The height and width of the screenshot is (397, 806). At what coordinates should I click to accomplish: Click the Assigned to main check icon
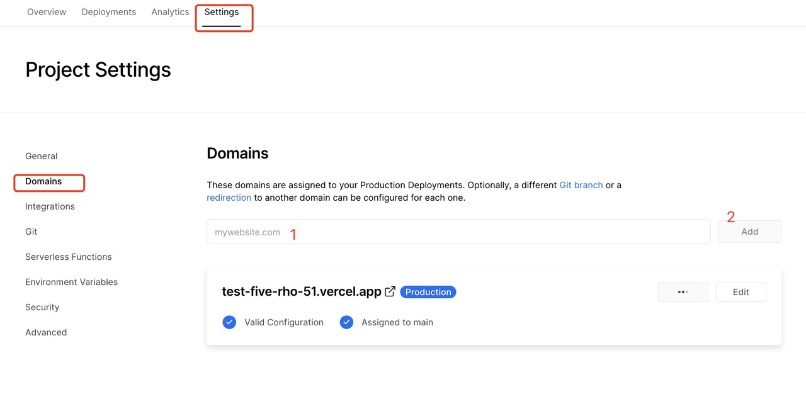346,322
